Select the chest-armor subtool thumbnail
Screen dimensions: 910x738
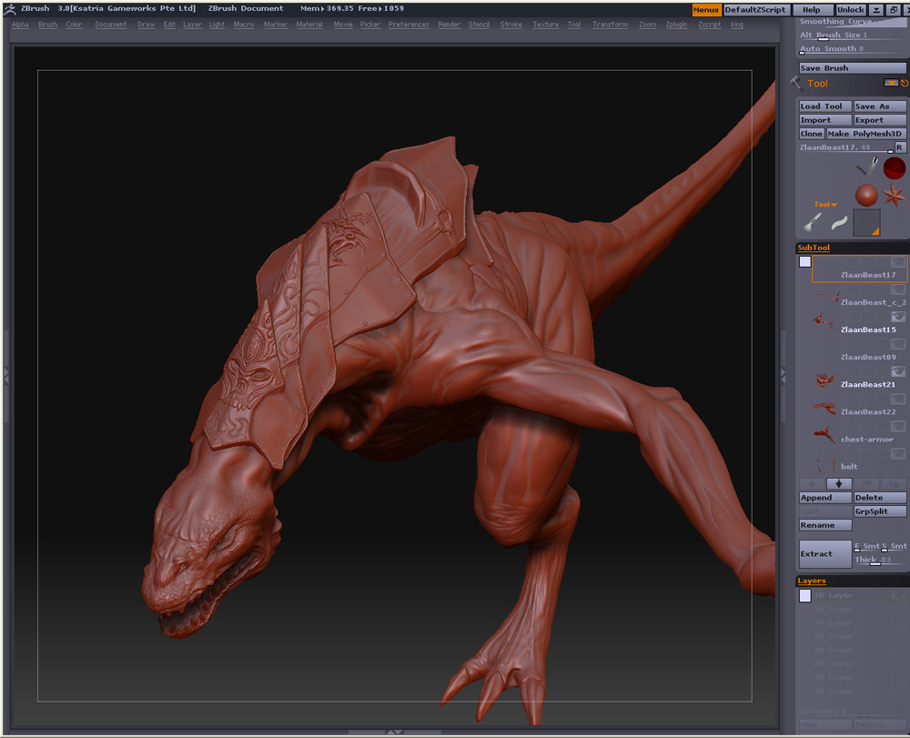824,435
